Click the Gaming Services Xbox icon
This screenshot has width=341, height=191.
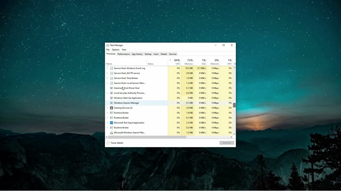click(x=112, y=108)
